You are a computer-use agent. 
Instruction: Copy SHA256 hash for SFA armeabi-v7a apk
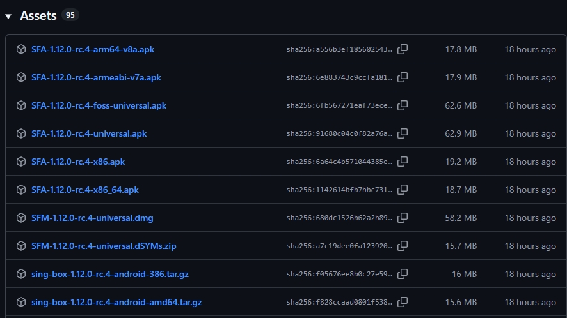tap(403, 77)
